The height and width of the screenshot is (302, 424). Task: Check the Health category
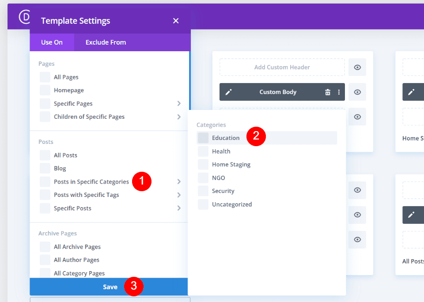[203, 151]
